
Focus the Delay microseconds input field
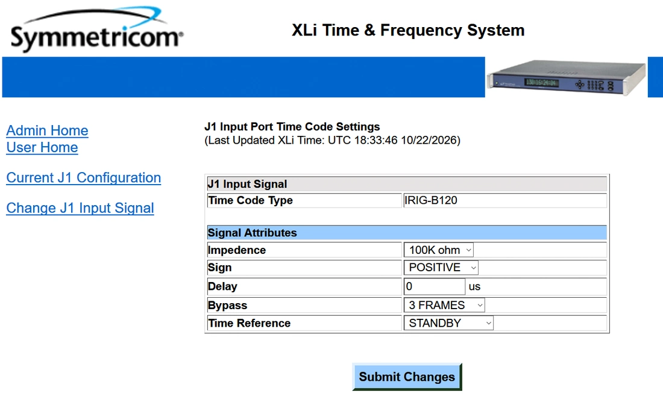coord(434,286)
